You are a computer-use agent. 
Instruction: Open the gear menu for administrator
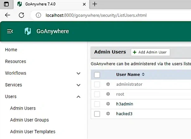[108, 84]
